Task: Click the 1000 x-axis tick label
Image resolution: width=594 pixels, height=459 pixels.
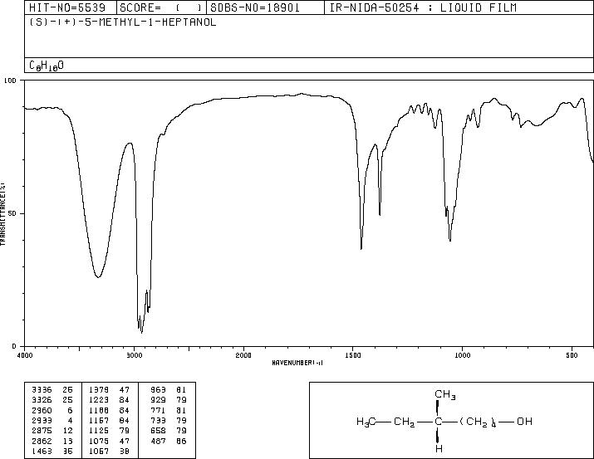Action: click(x=462, y=355)
